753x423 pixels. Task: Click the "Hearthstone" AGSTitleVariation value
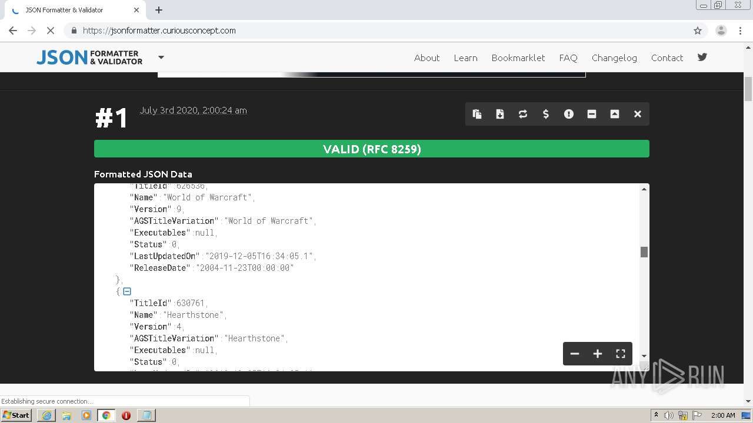254,338
